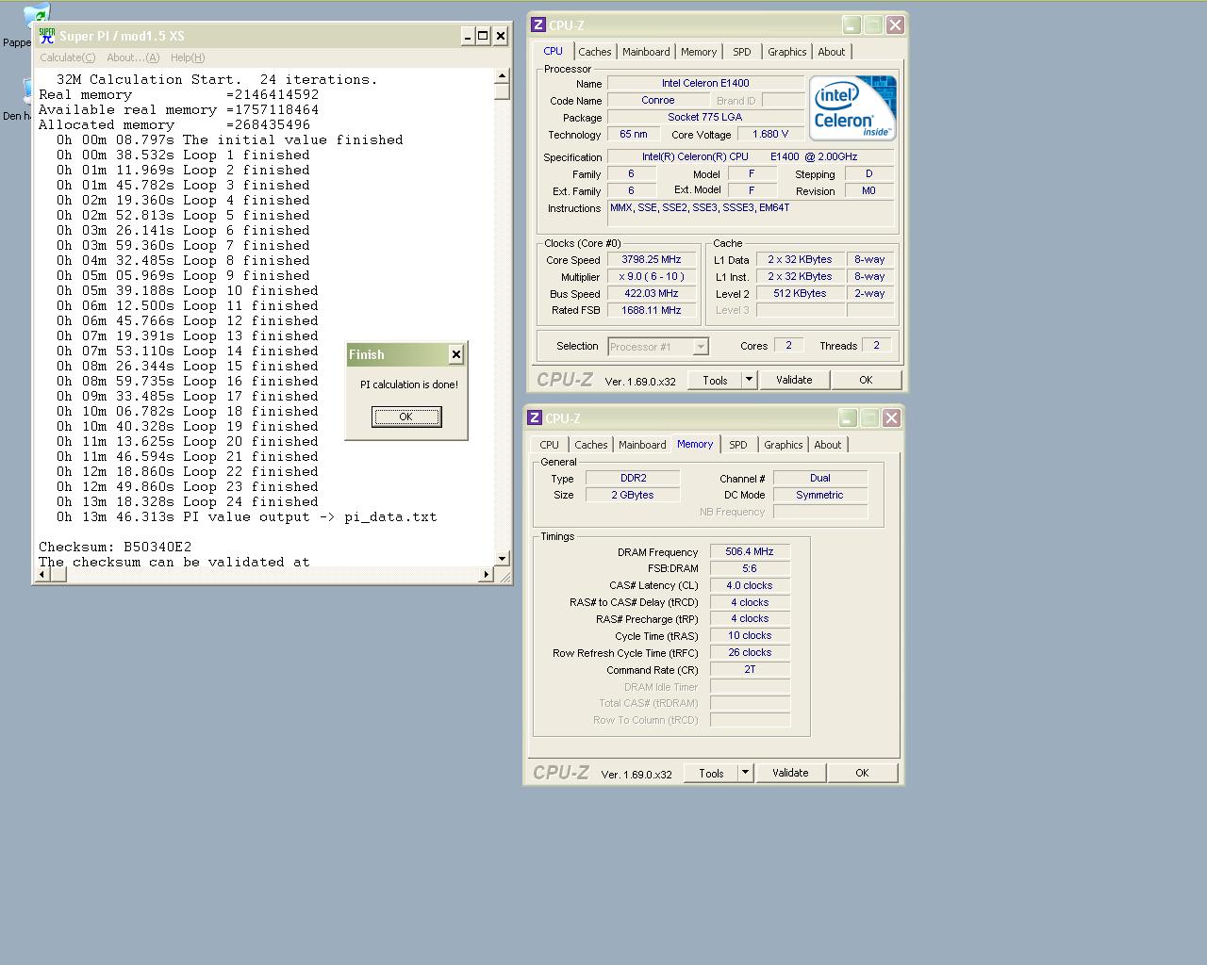Switch to Caches tab in lower CPU-Z
Screen dimensions: 1207x965
(x=591, y=445)
